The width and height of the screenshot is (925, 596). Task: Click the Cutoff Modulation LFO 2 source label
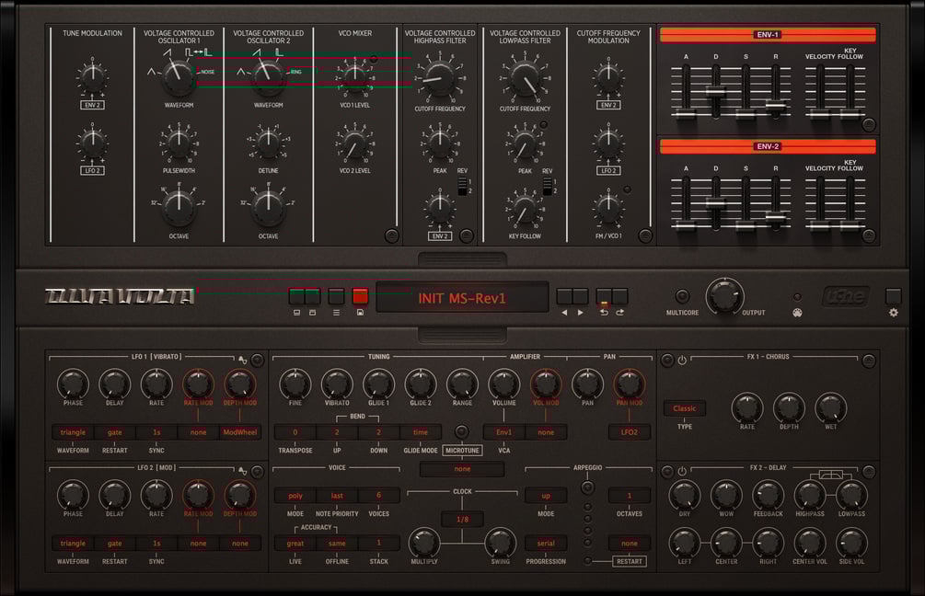[x=608, y=170]
